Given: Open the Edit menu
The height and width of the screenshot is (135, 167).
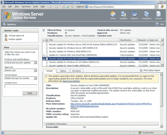Looking at the screenshot, I should (10, 7).
